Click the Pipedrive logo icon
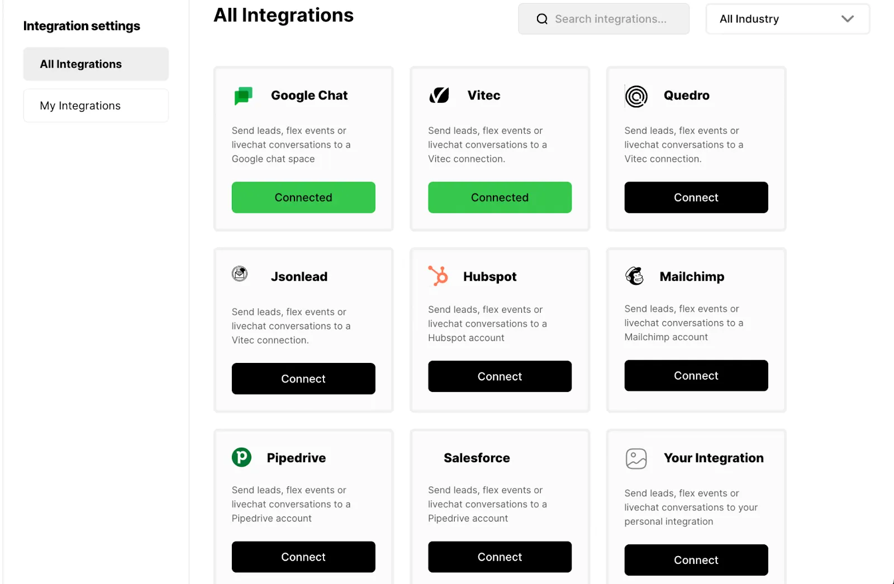This screenshot has height=584, width=894. pyautogui.click(x=242, y=457)
